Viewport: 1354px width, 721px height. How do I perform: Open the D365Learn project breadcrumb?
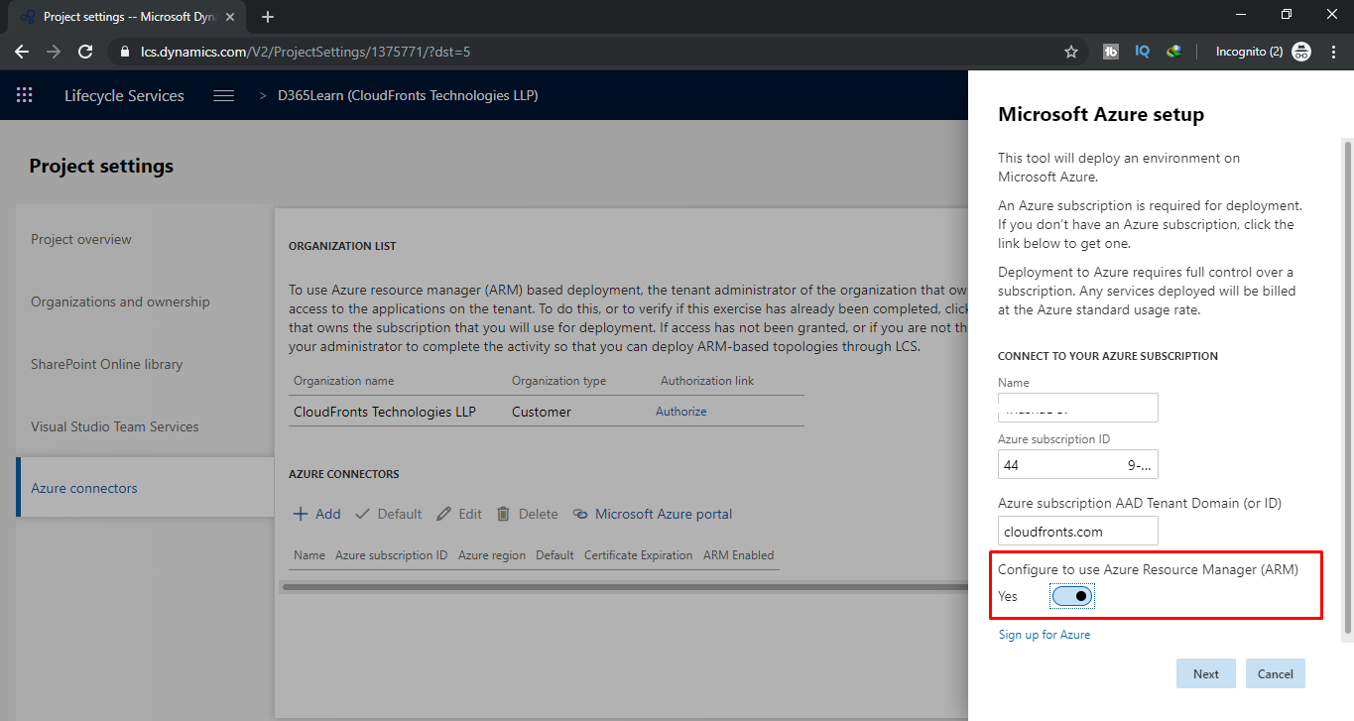pos(408,95)
